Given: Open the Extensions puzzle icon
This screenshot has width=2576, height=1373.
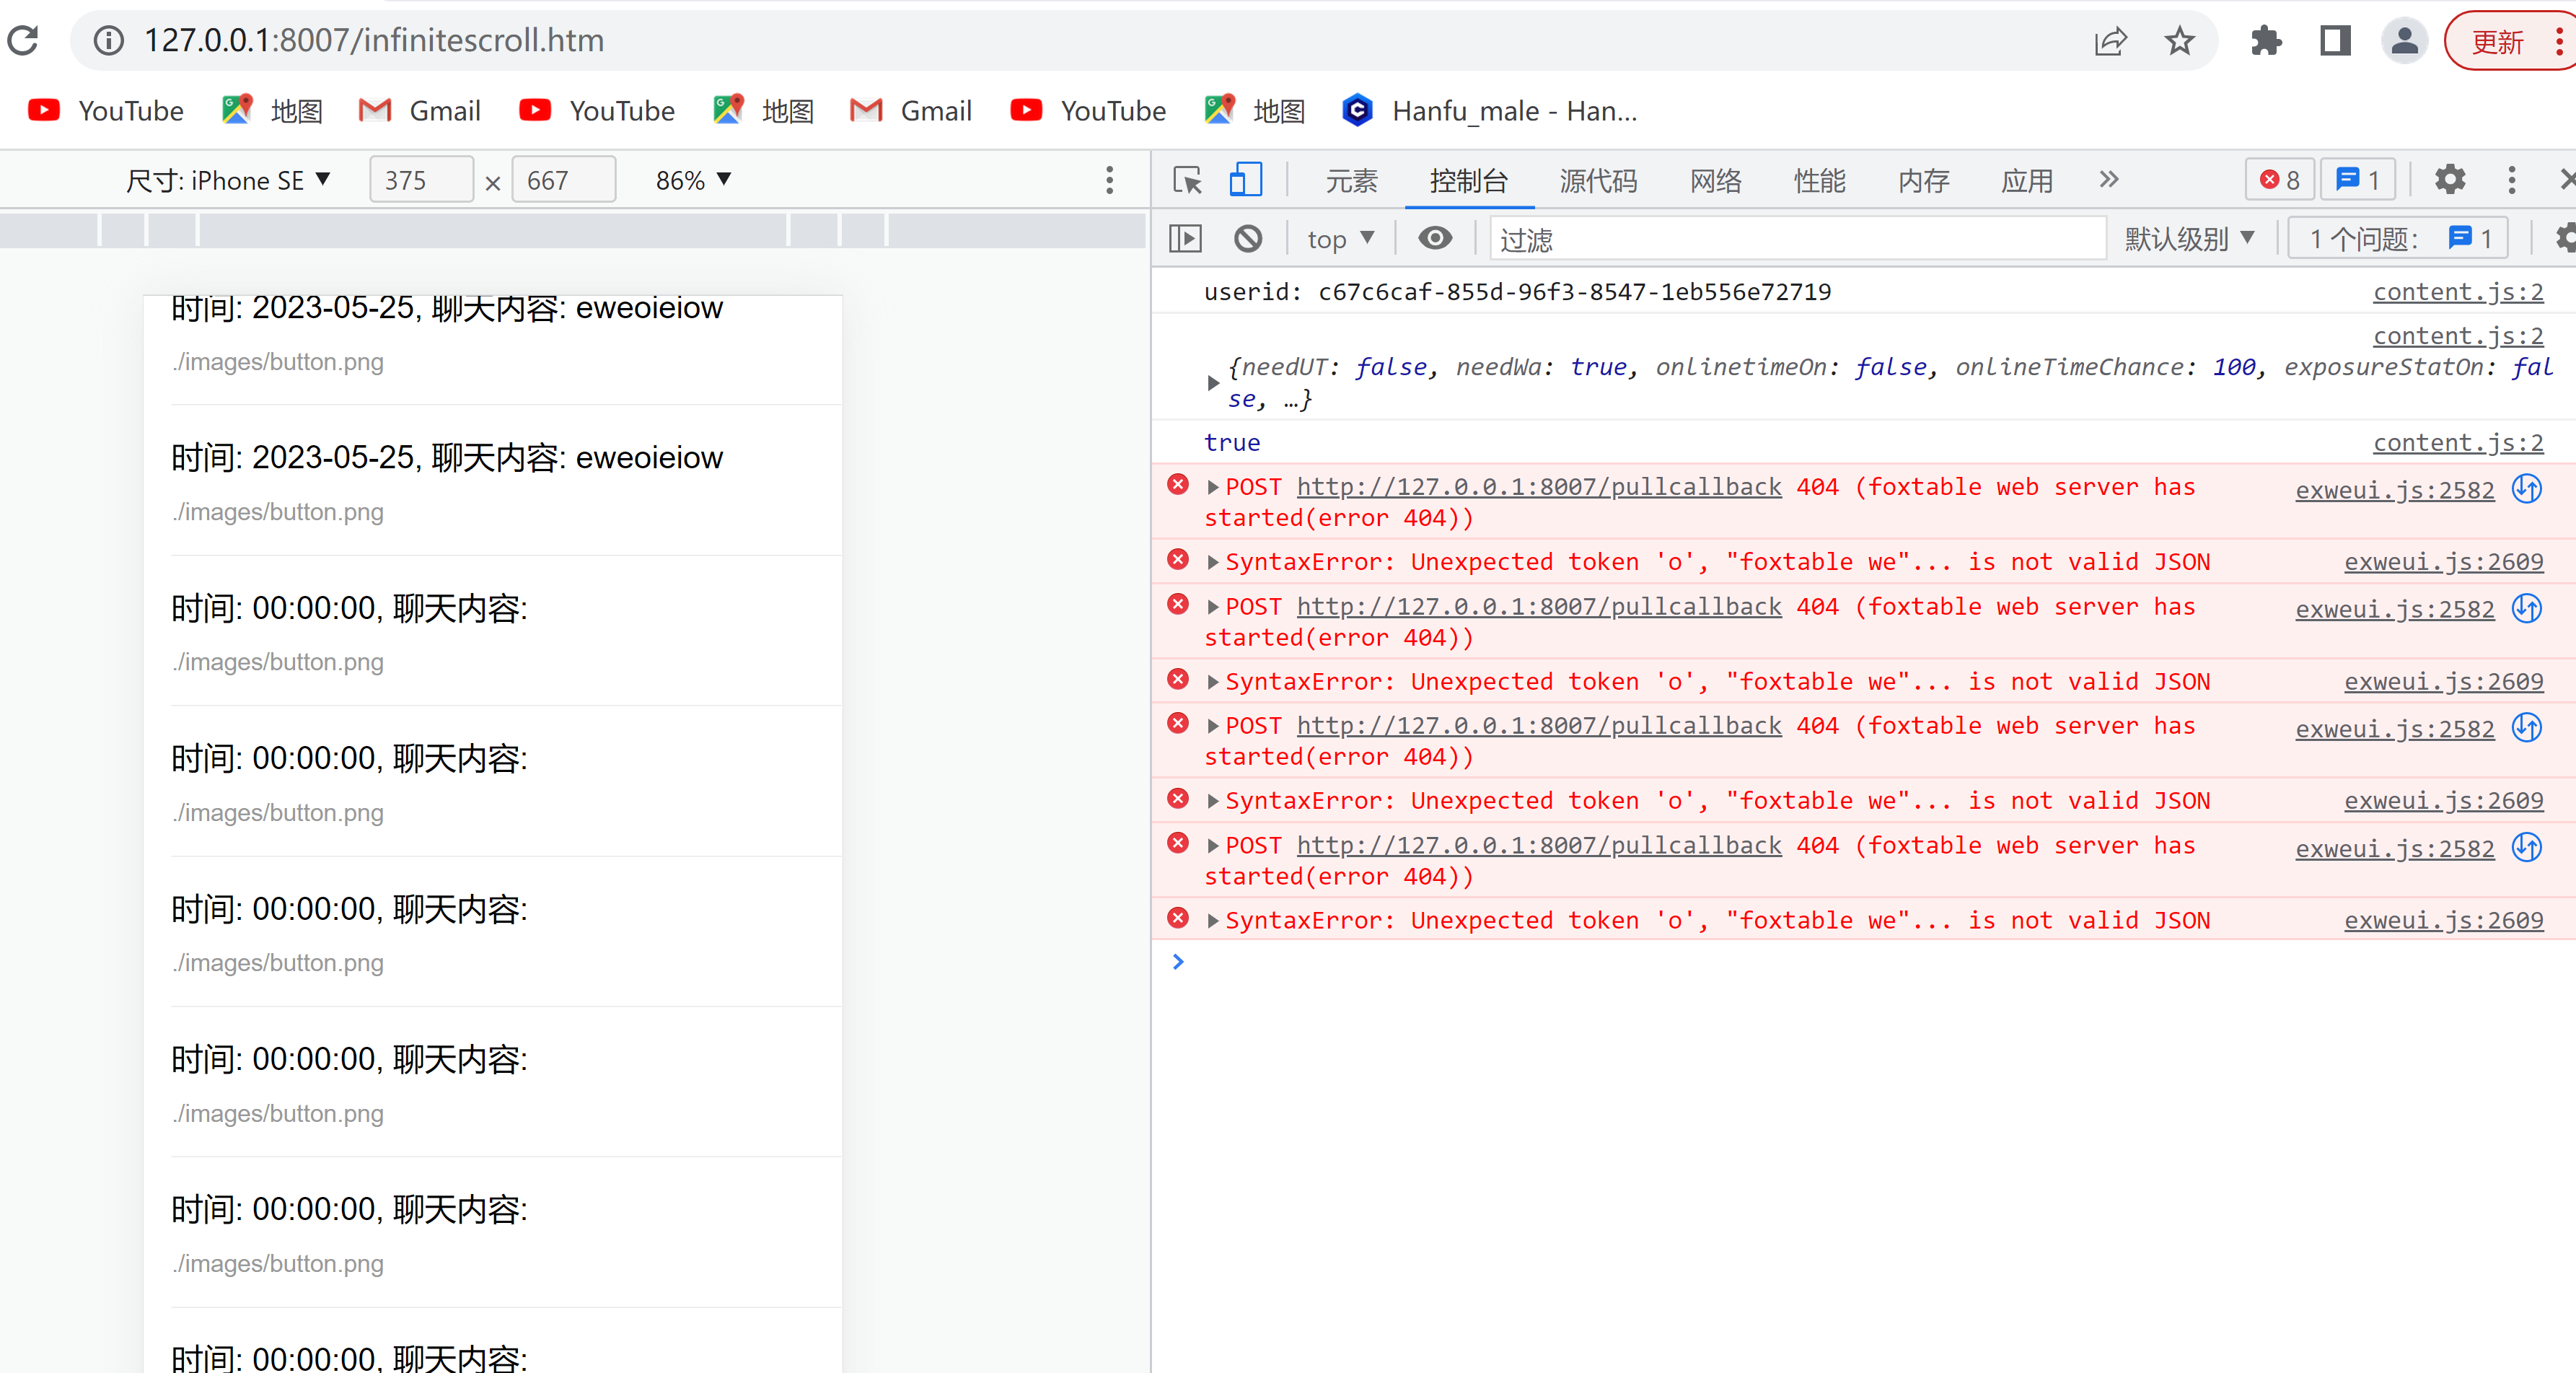Looking at the screenshot, I should click(x=2265, y=41).
